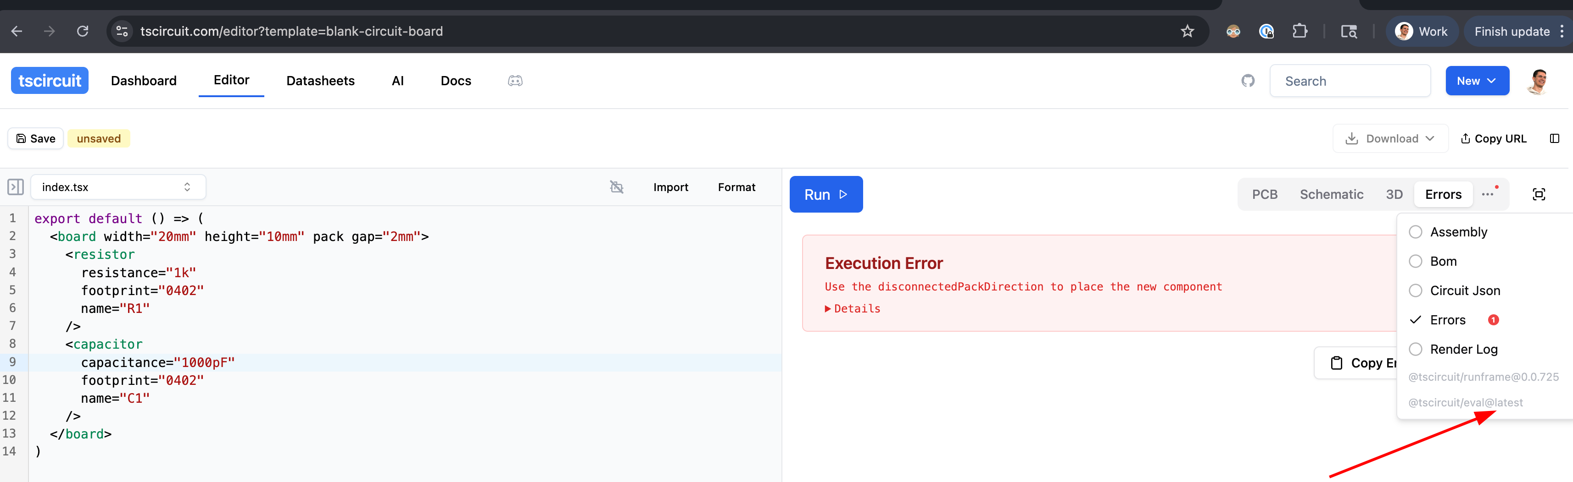Open the browser tab search icon
This screenshot has height=482, width=1573.
point(1348,31)
